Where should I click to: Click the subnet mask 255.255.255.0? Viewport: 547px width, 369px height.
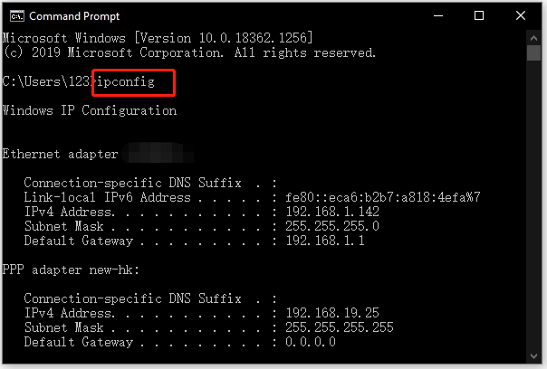click(332, 226)
